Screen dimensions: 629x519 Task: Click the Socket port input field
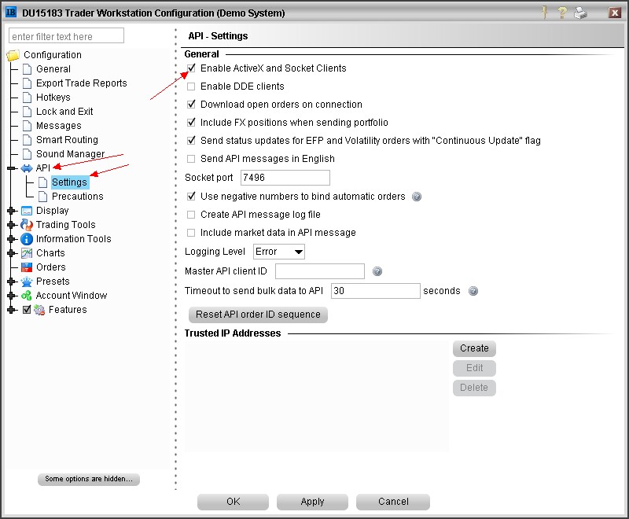click(285, 178)
